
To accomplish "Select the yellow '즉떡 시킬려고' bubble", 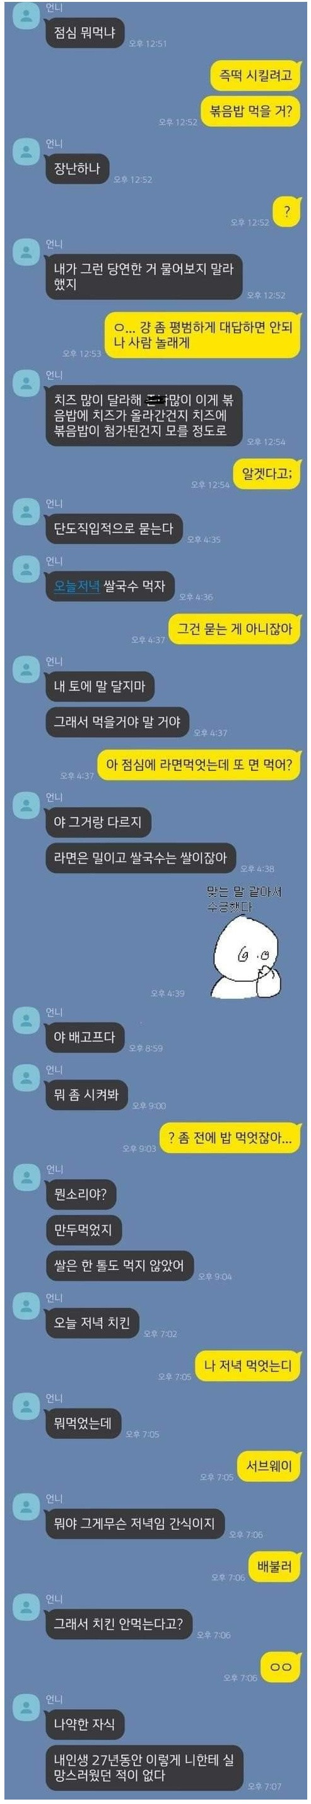I will coord(255,76).
